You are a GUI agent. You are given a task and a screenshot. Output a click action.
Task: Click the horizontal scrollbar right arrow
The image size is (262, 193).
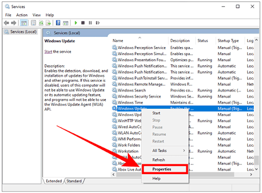[x=251, y=175]
